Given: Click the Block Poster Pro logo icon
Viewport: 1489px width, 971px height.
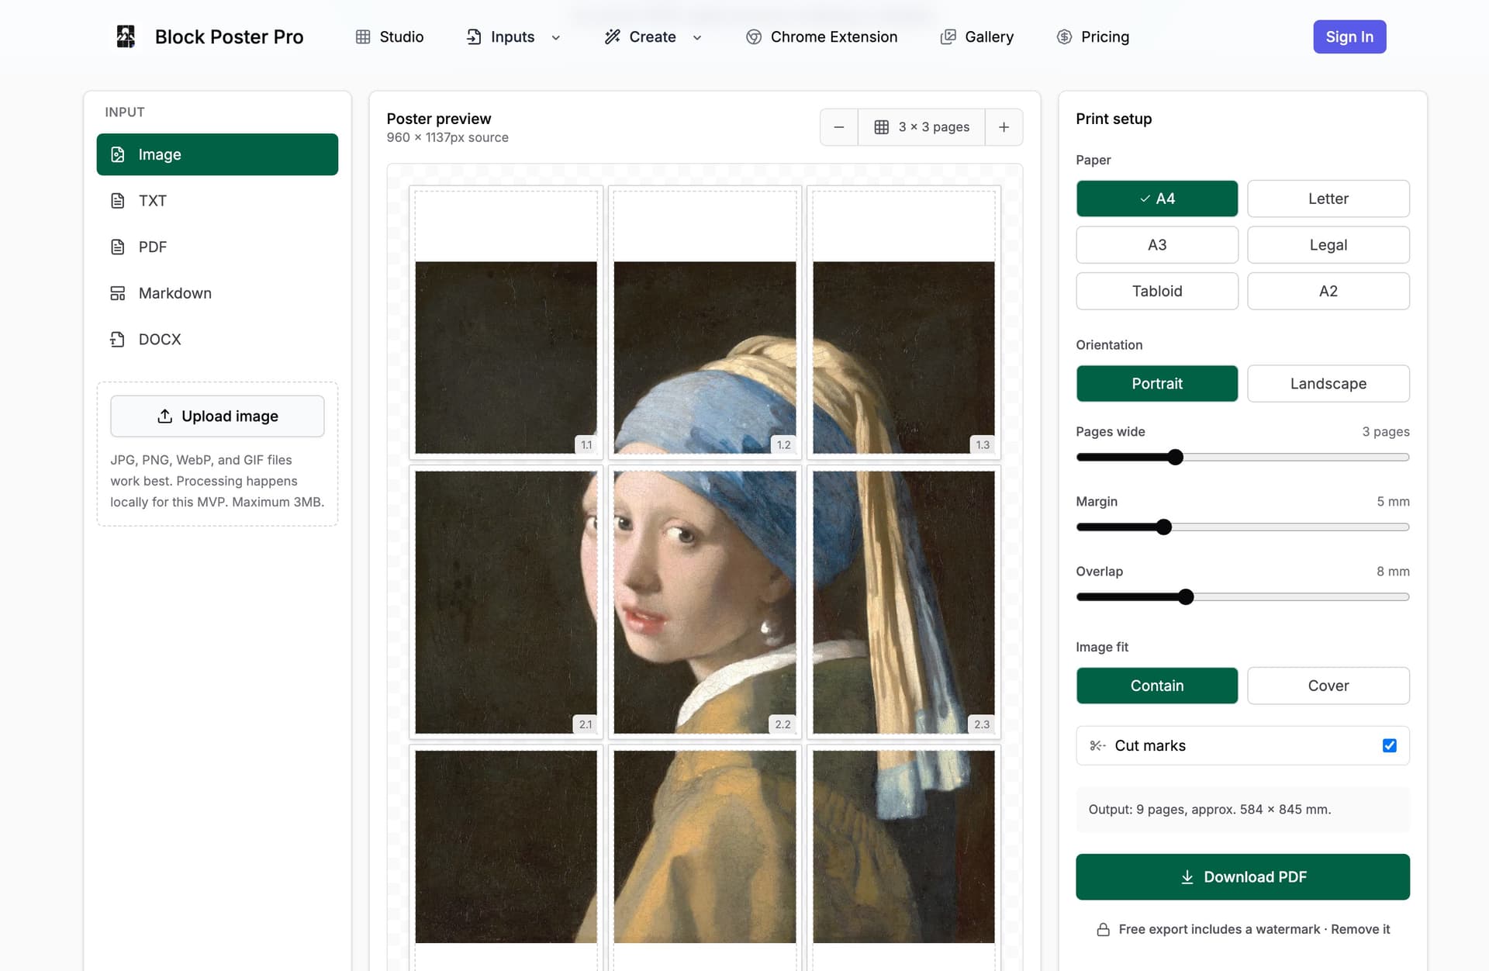Looking at the screenshot, I should (x=126, y=36).
